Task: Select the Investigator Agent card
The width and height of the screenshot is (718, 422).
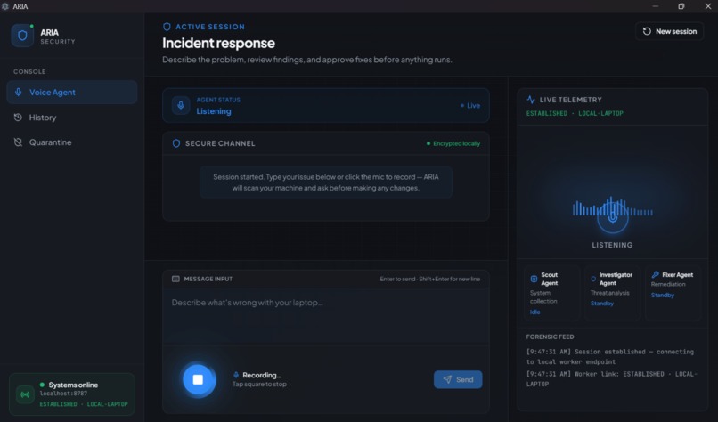Action: tap(612, 293)
